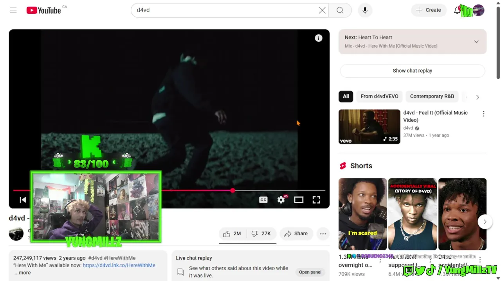The image size is (501, 281).
Task: Open the hamburger guide menu
Action: coord(13,10)
